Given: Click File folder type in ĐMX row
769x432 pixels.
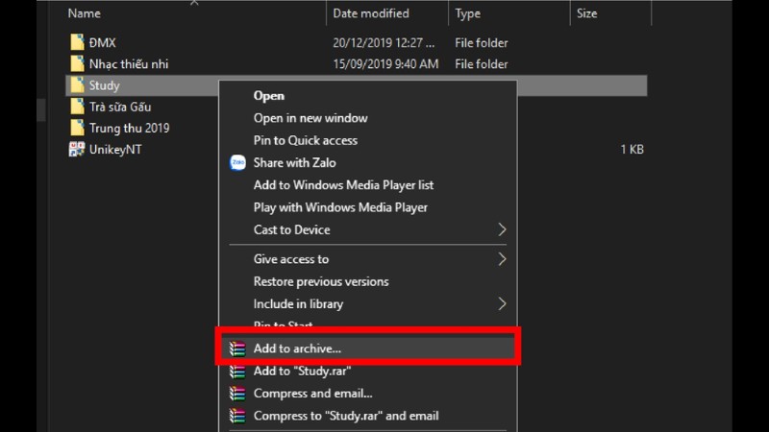Looking at the screenshot, I should click(x=482, y=42).
